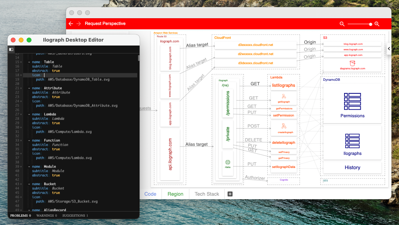This screenshot has width=399, height=225.
Task: Open the WARNINGS 0 status entry
Action: 47,215
